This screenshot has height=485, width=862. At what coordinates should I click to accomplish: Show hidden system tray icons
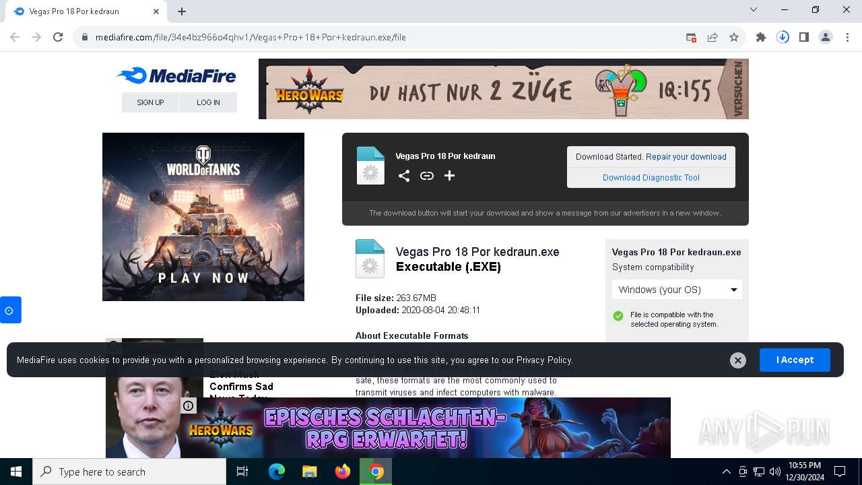(726, 472)
